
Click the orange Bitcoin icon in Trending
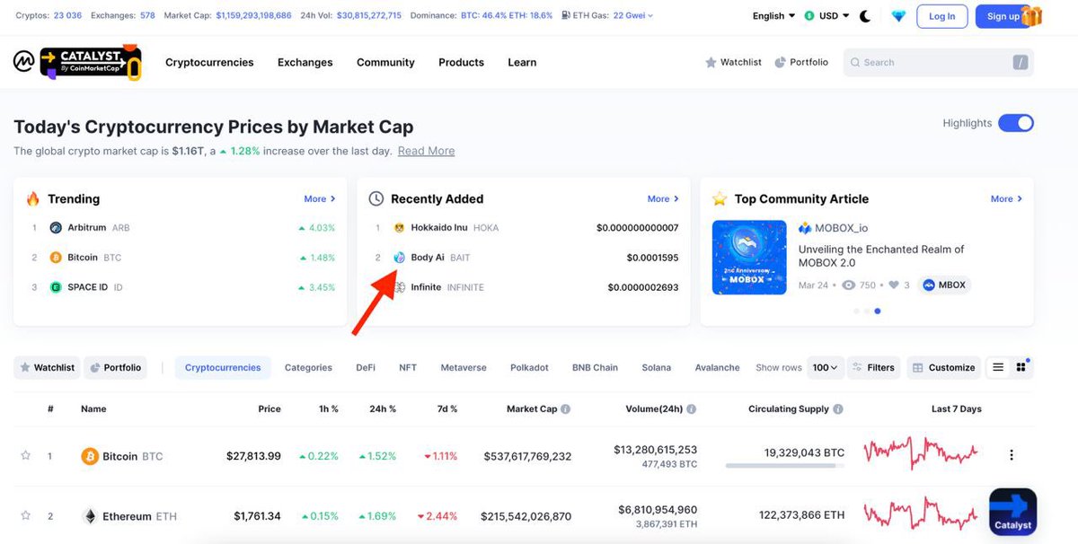56,258
